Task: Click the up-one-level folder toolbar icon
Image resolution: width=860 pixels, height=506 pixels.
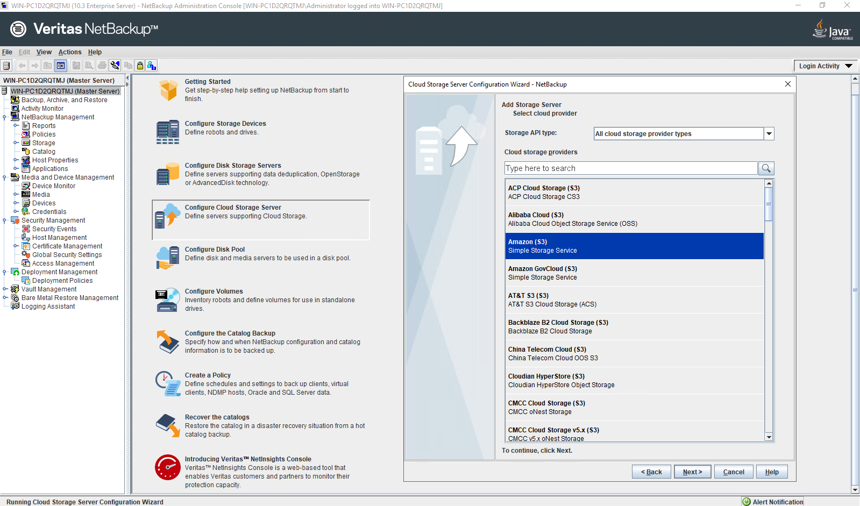Action: point(48,66)
